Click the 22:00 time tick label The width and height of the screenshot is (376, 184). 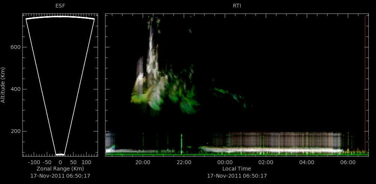[x=184, y=162]
